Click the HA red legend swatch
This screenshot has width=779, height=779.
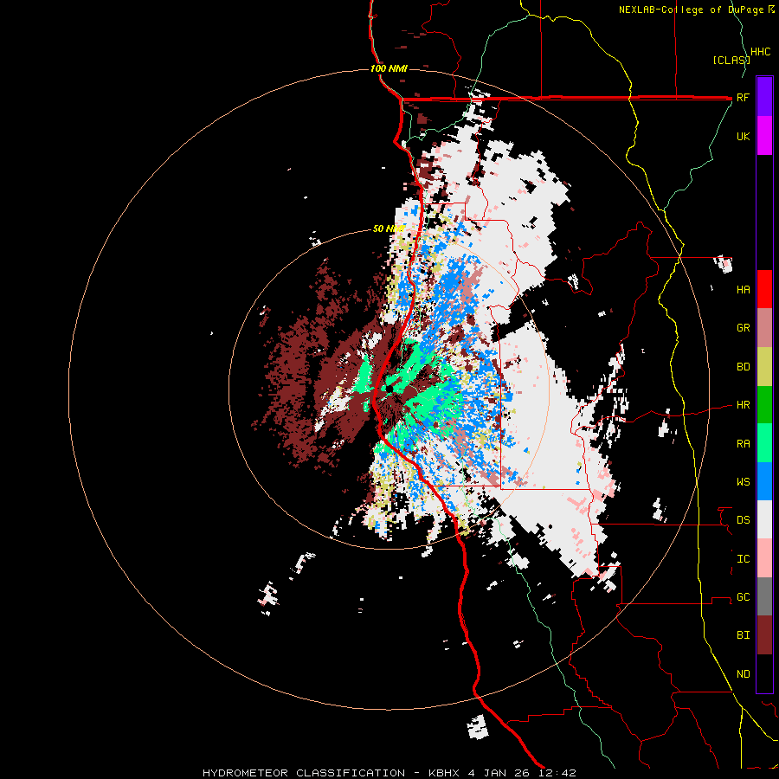[764, 289]
